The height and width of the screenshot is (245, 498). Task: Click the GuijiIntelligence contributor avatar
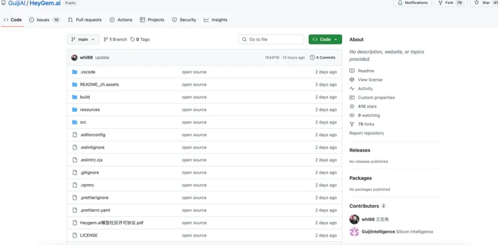click(x=354, y=232)
